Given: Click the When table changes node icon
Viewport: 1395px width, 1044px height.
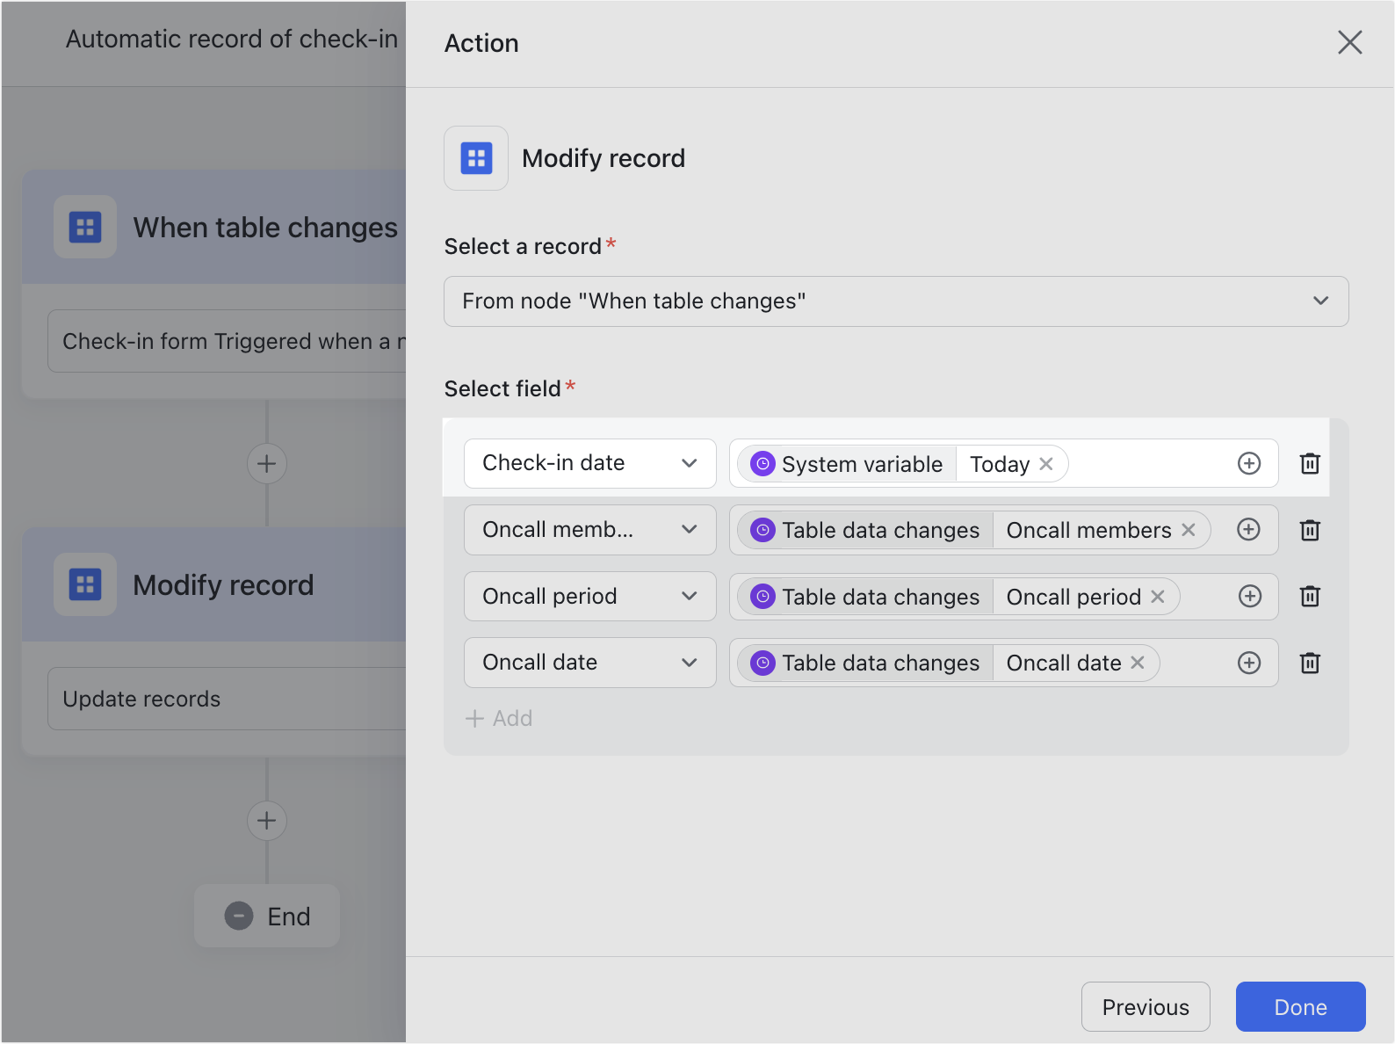Looking at the screenshot, I should click(85, 227).
